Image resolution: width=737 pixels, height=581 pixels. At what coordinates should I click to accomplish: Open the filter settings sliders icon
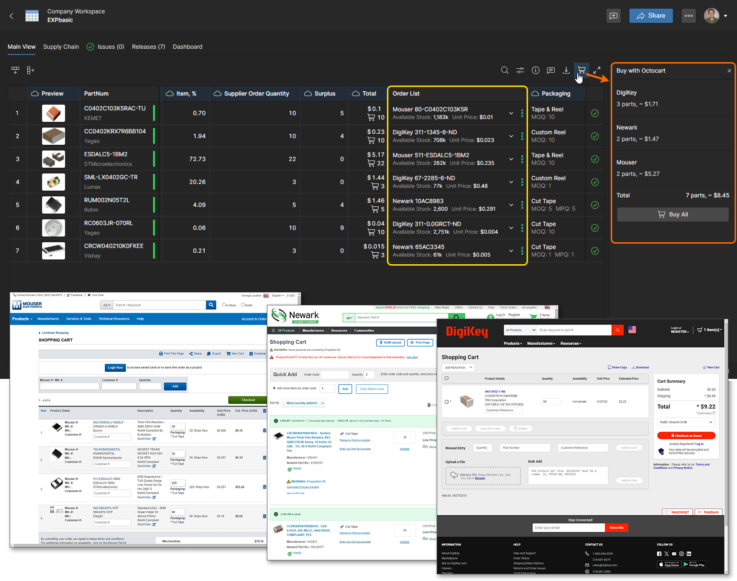pyautogui.click(x=520, y=70)
